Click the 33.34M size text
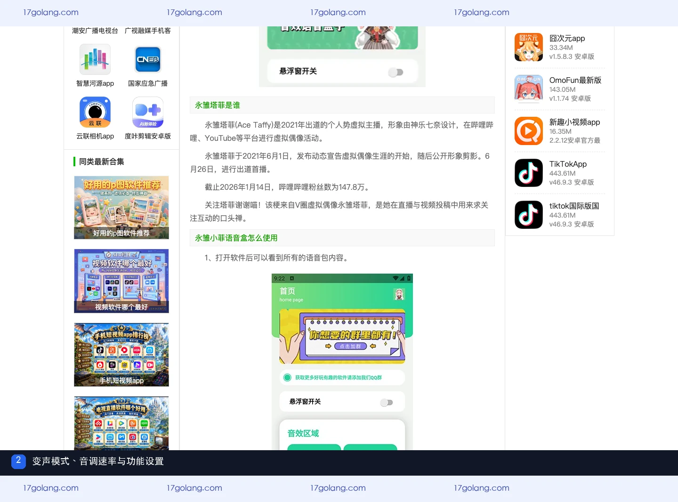 coord(561,48)
